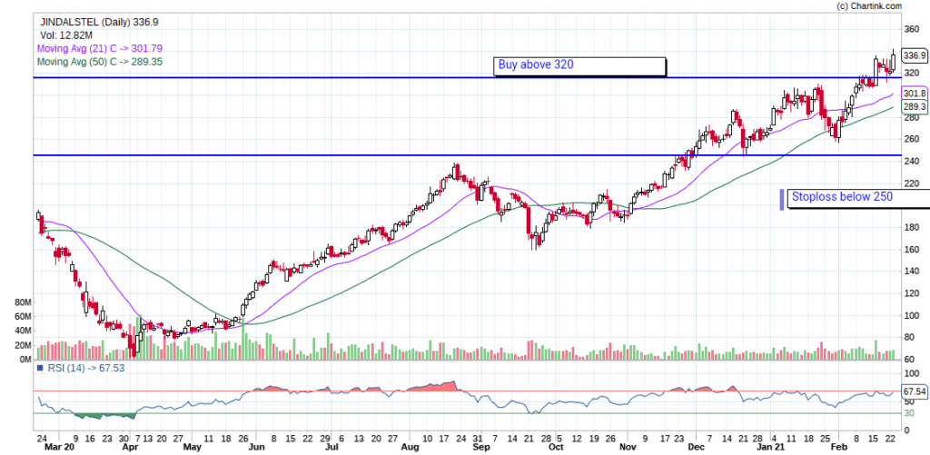Click Moving Avg (50) legend entry
The image size is (930, 455).
(x=100, y=62)
